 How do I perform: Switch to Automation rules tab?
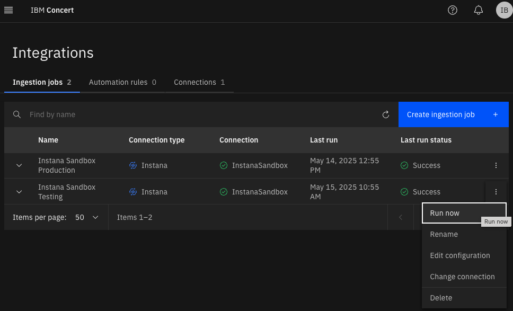coord(122,83)
